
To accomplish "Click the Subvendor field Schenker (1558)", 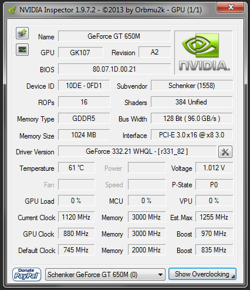I will click(x=192, y=86).
